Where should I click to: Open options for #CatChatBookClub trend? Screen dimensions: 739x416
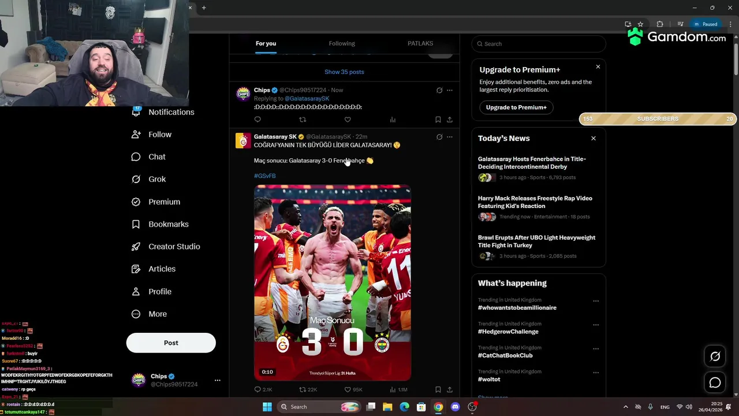[x=596, y=348]
